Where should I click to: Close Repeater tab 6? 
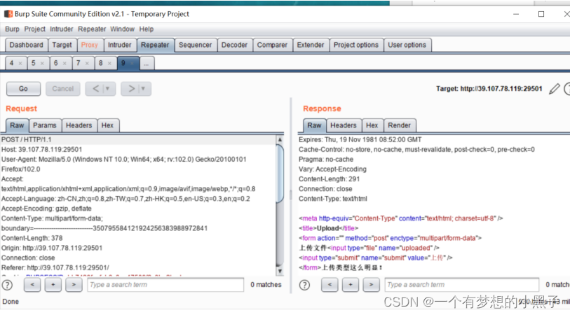coord(65,64)
